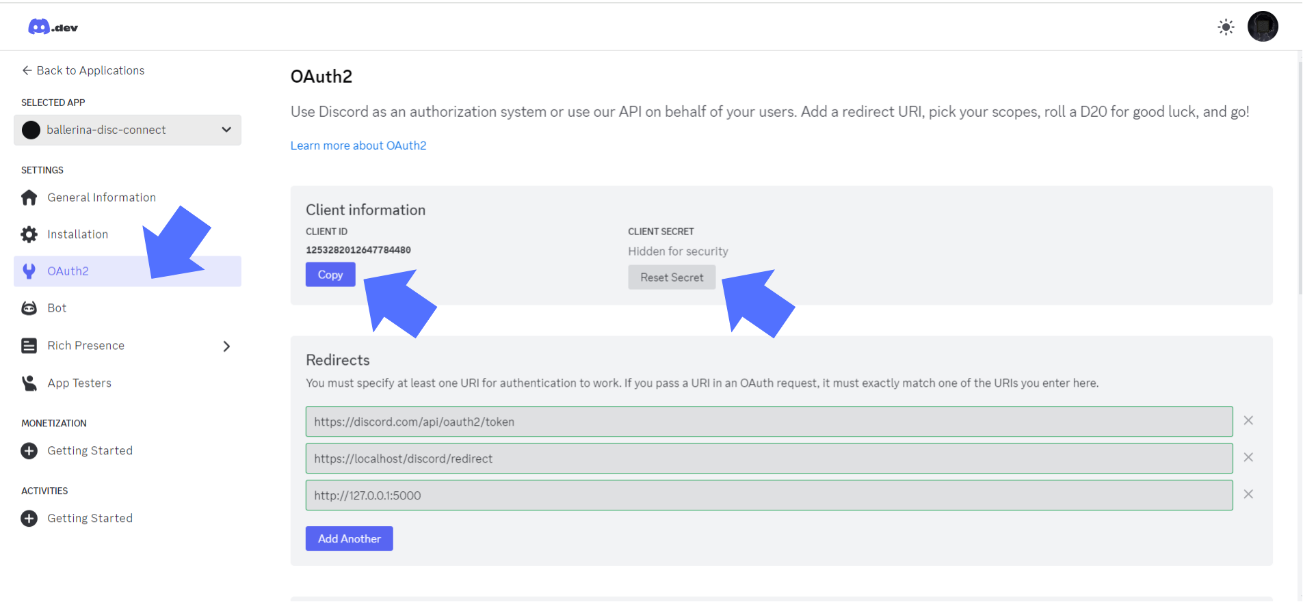The image size is (1303, 602).
Task: Open Learn more about OAuth2 link
Action: 358,146
